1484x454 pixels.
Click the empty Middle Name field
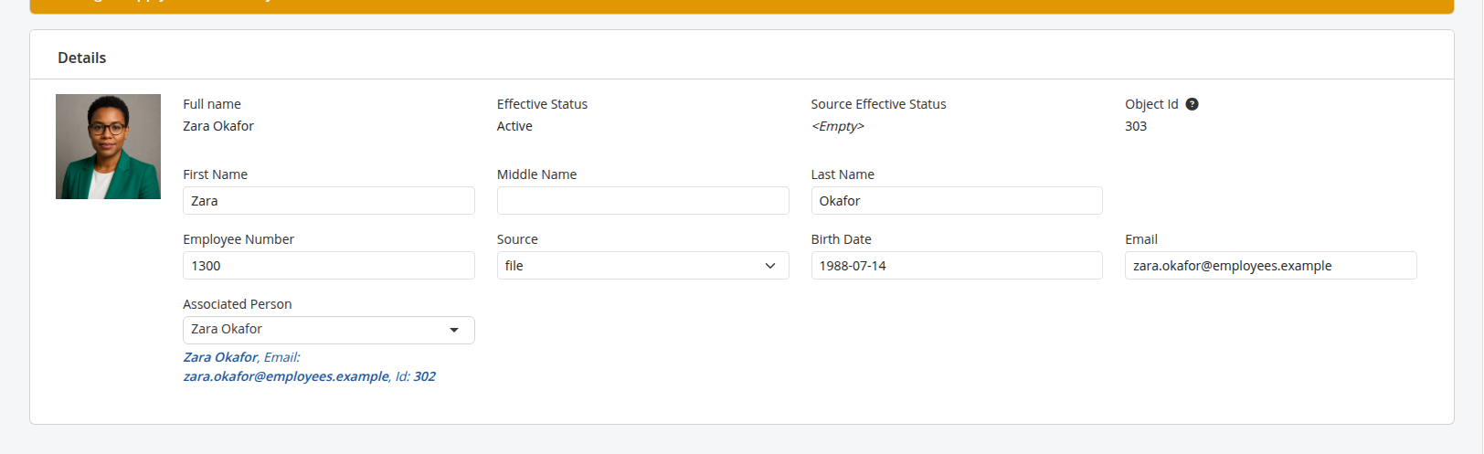[642, 201]
